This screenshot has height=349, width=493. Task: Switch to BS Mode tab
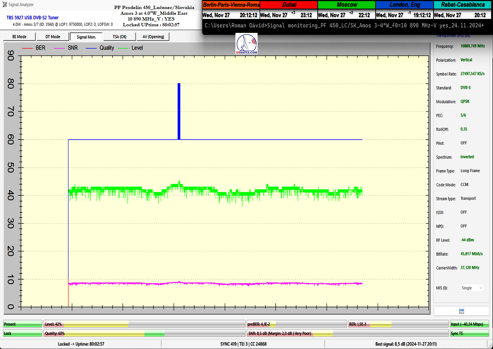click(x=19, y=37)
